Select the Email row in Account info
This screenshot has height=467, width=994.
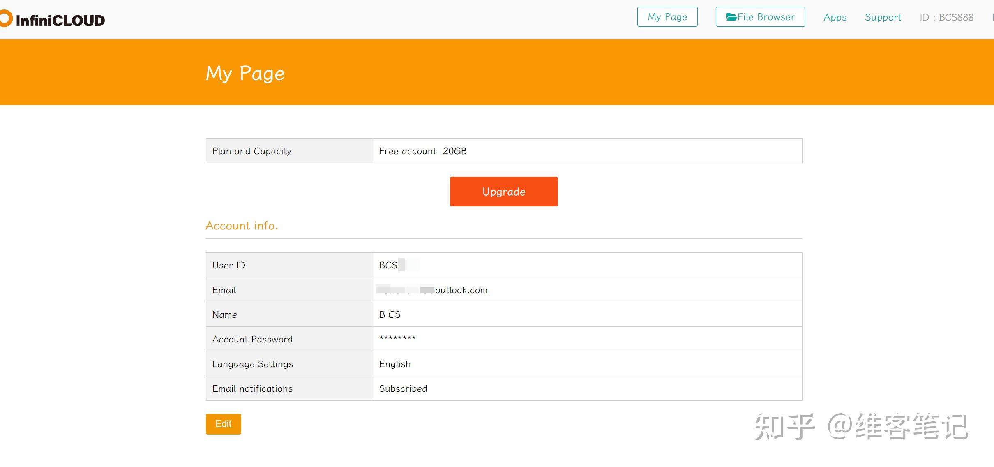point(224,289)
